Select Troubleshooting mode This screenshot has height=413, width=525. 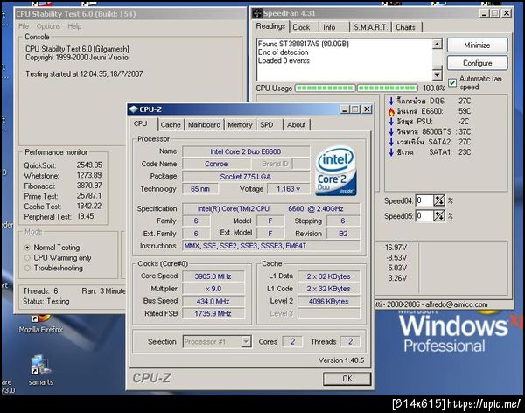pos(27,269)
